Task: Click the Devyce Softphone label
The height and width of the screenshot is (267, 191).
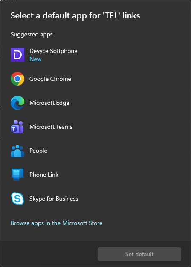Action: tap(53, 51)
